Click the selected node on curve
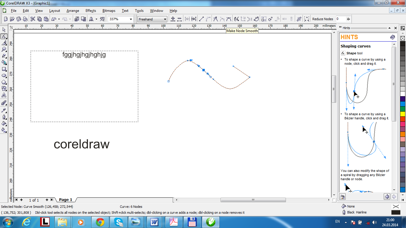The image size is (406, 228). (204, 70)
